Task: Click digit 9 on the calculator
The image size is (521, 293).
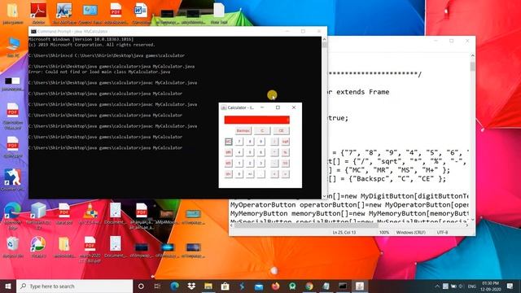Action: point(261,142)
